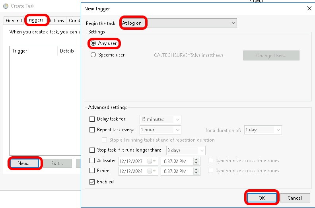Check the Repeat task every option
315x208 pixels.
pos(92,130)
